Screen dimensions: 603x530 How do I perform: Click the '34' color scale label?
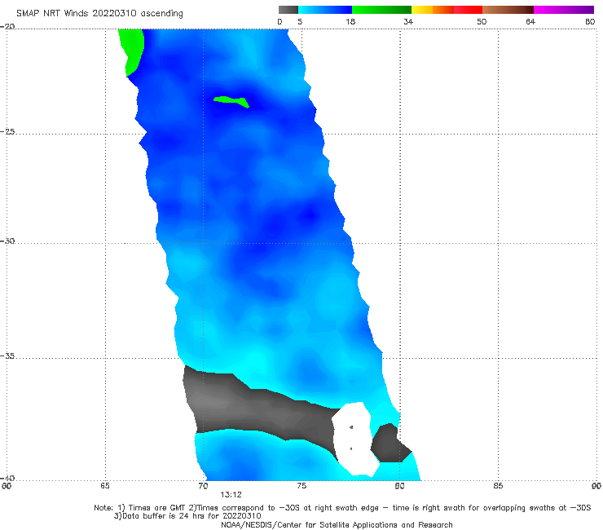(408, 21)
